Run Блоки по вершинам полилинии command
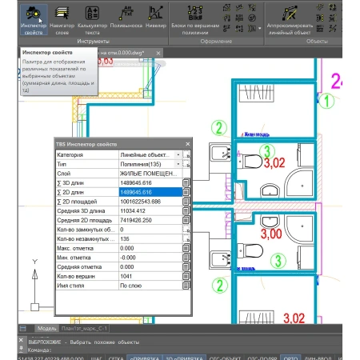Image resolution: width=360 pixels, height=360 pixels. click(195, 20)
